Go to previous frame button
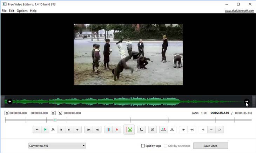The image size is (256, 153). click(x=61, y=130)
